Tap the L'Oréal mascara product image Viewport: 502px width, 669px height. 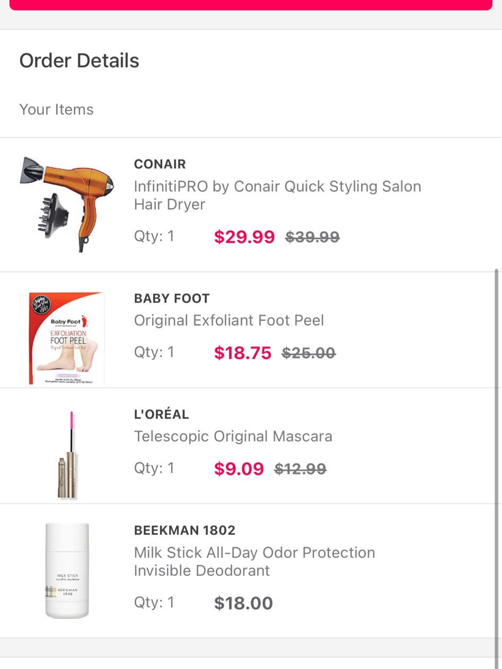pyautogui.click(x=67, y=454)
